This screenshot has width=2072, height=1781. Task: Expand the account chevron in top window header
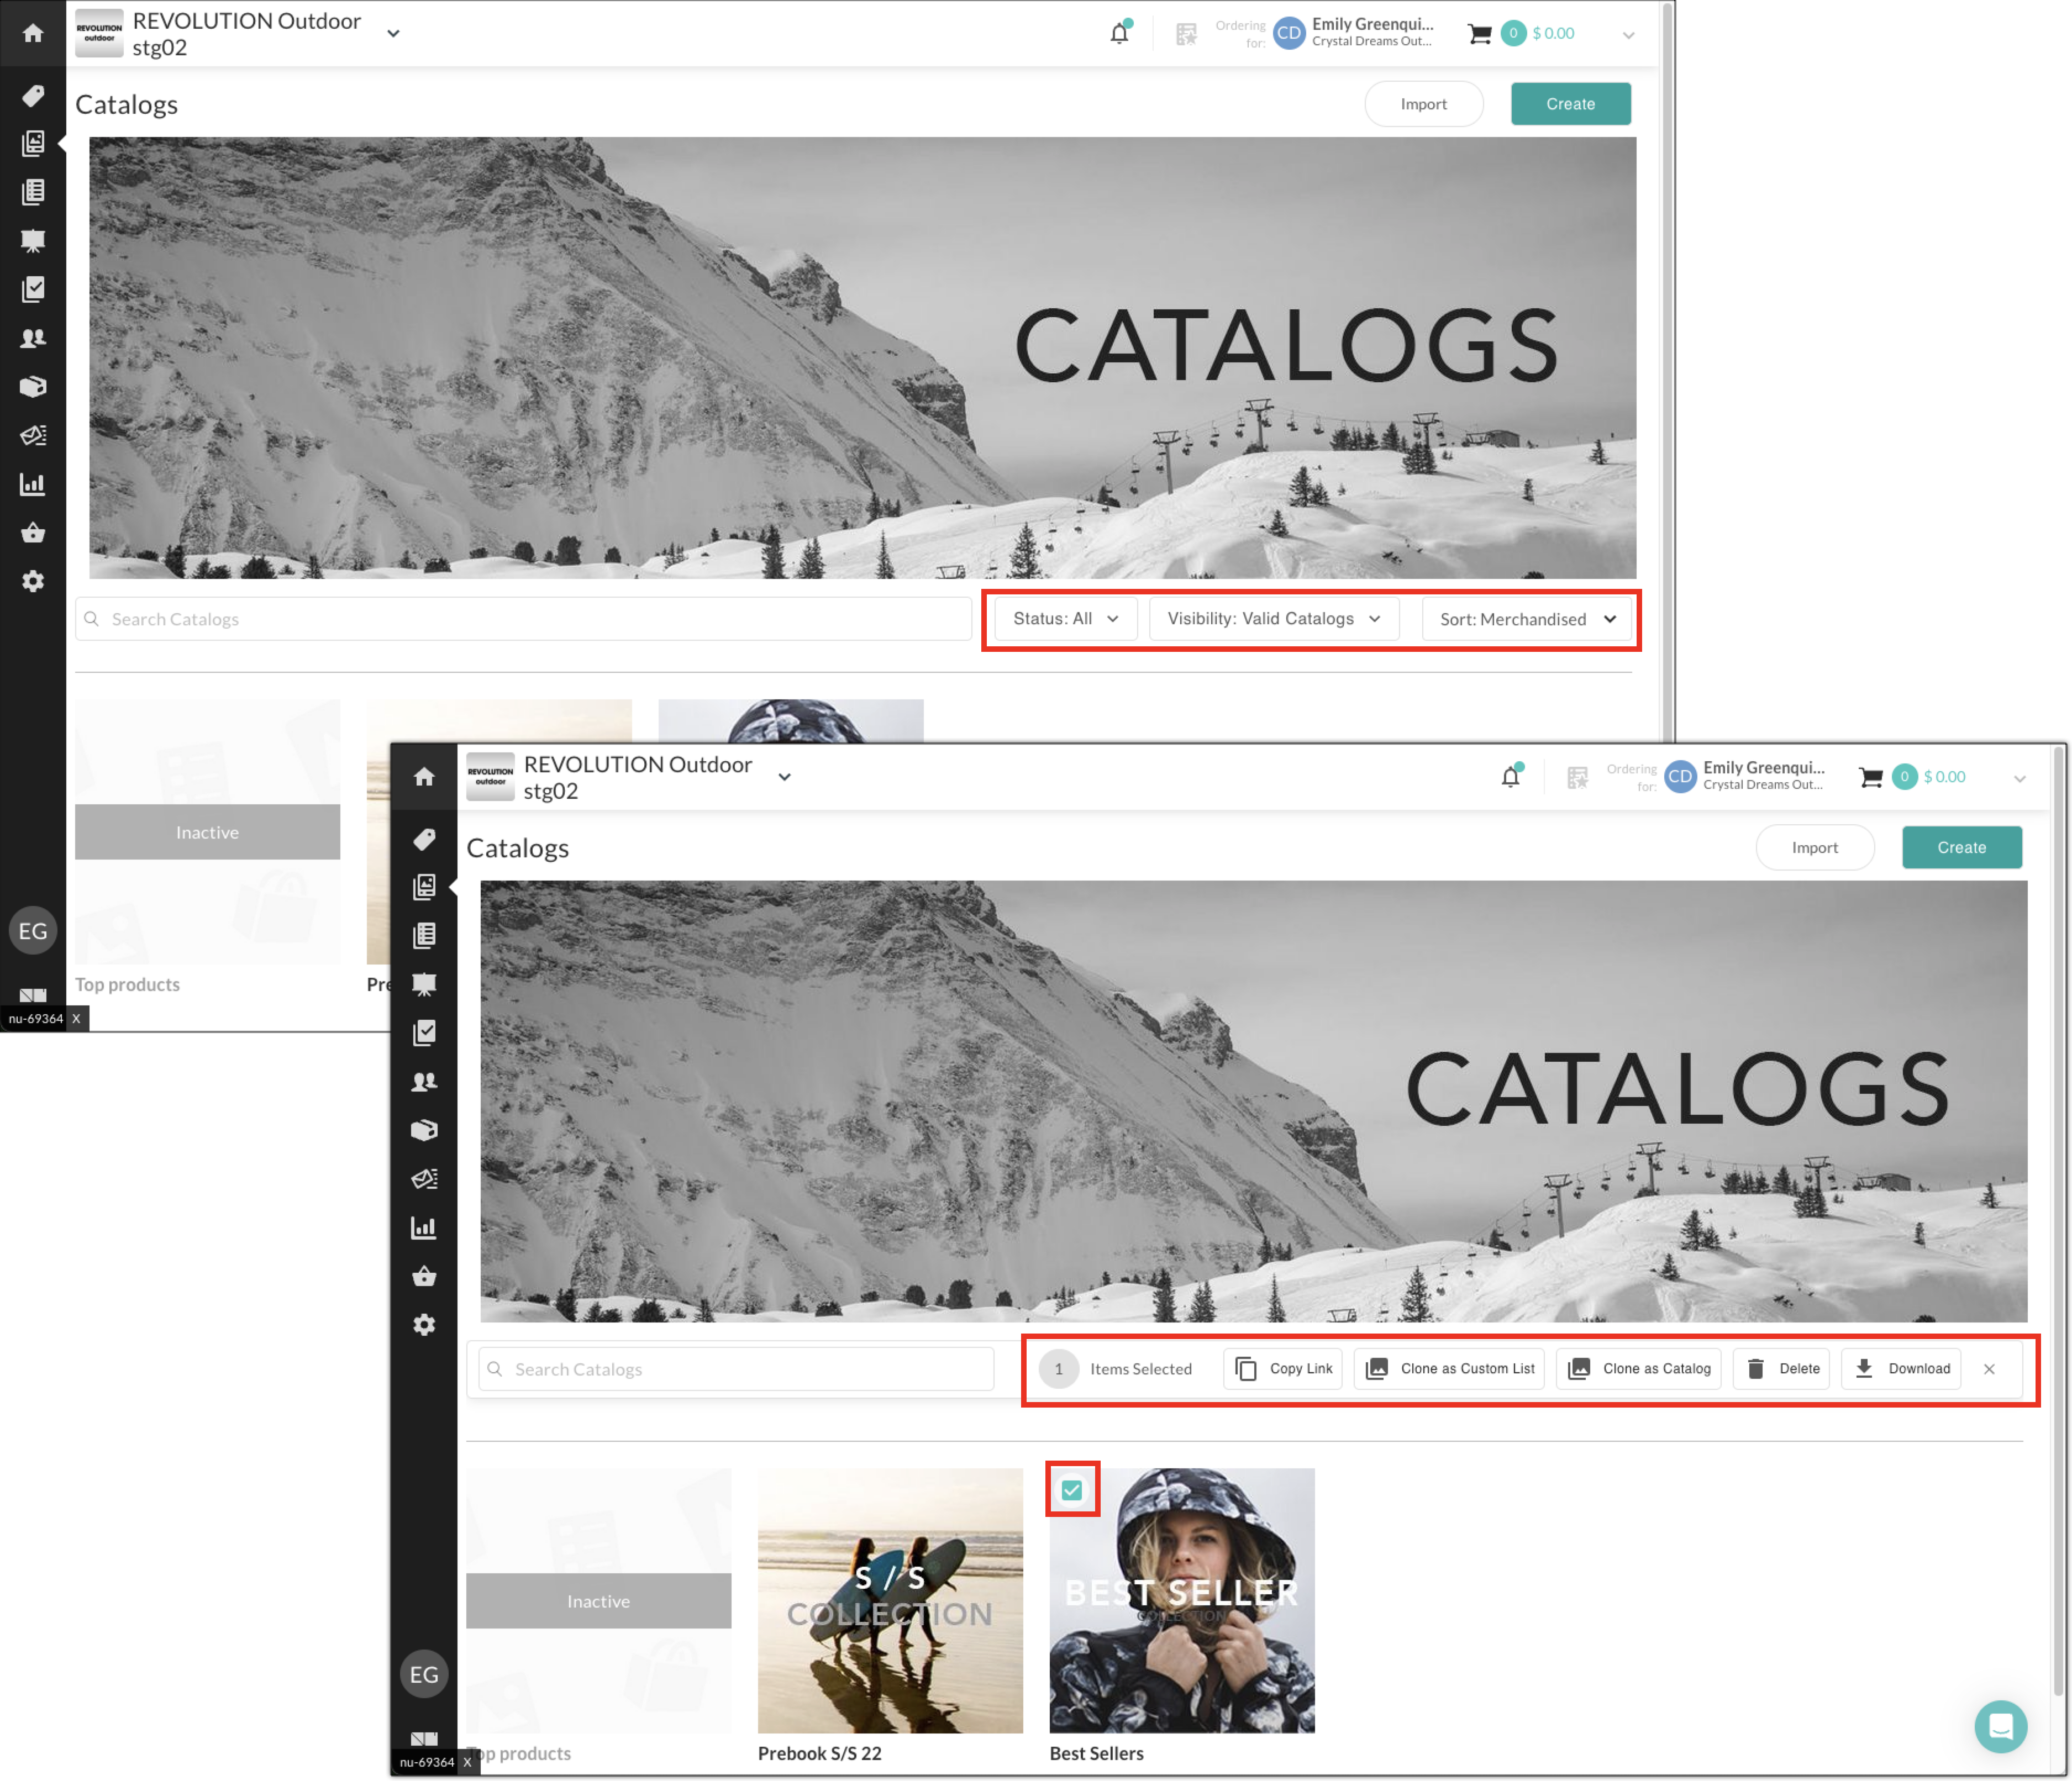[x=1628, y=35]
